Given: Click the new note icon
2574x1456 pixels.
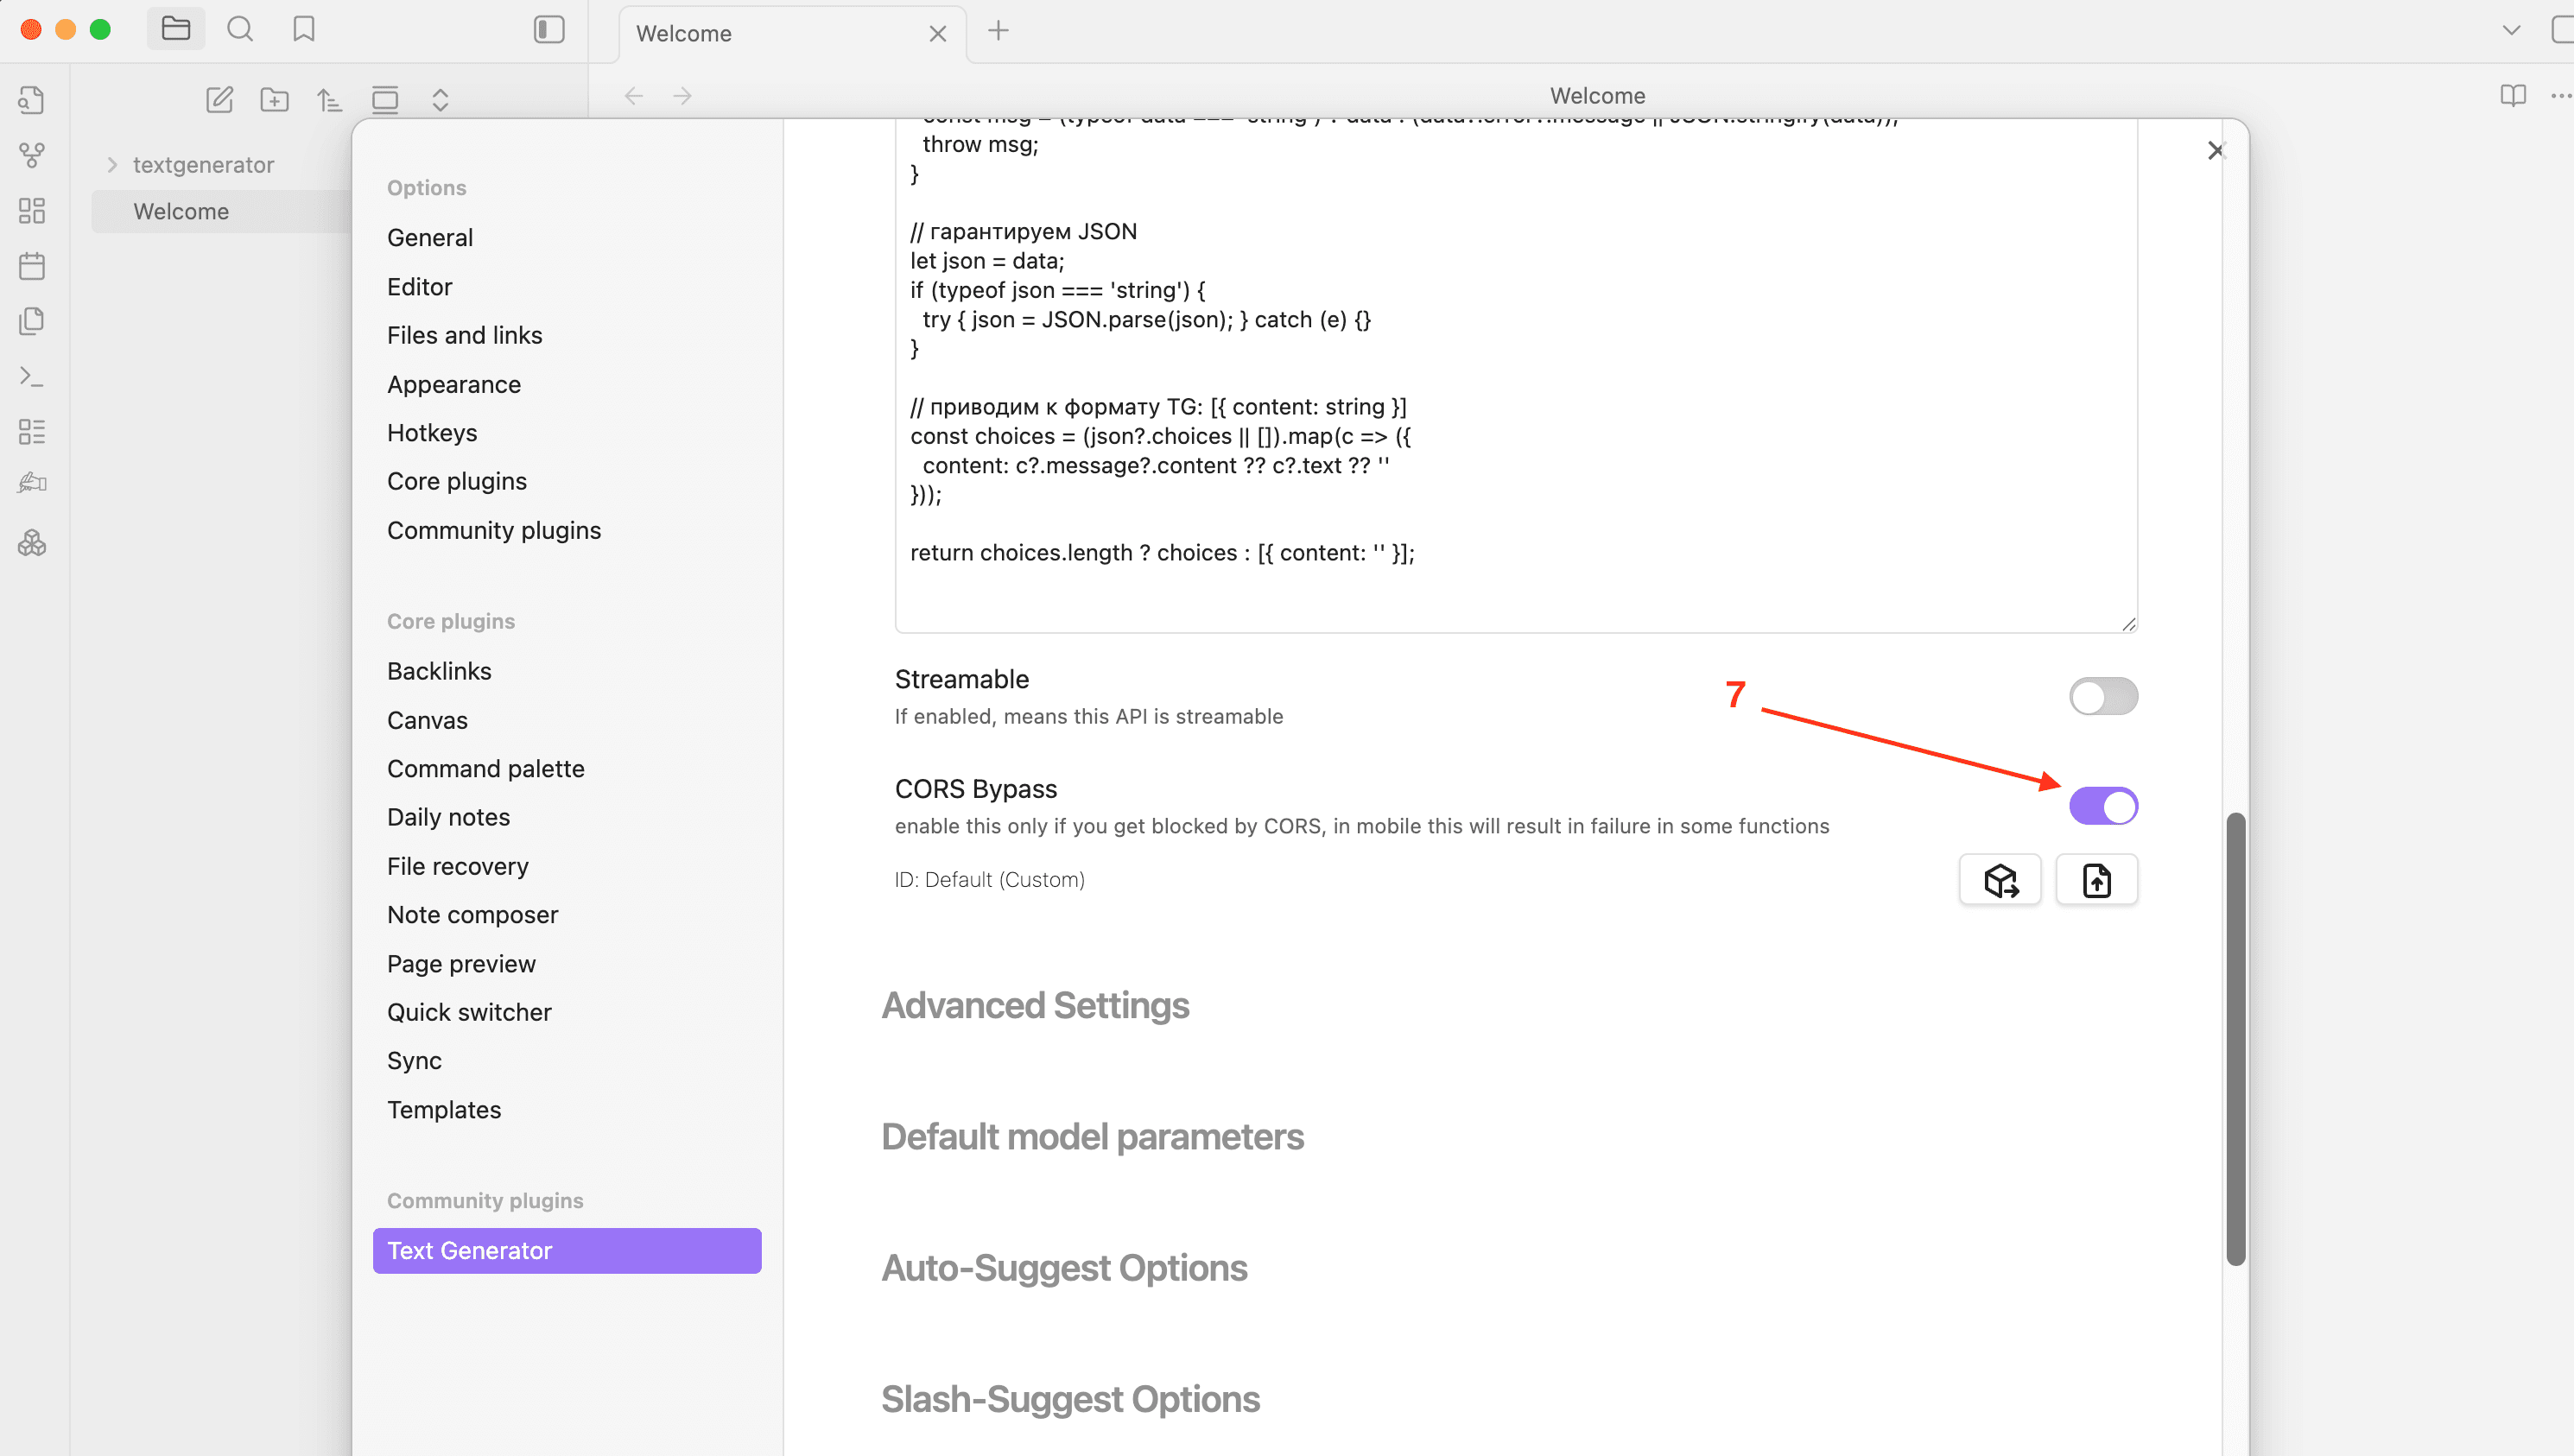Looking at the screenshot, I should [219, 99].
